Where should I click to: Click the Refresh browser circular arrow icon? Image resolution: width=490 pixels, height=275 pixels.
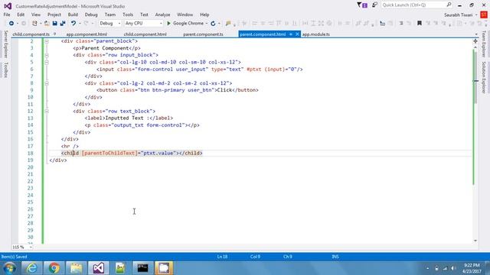point(213,24)
